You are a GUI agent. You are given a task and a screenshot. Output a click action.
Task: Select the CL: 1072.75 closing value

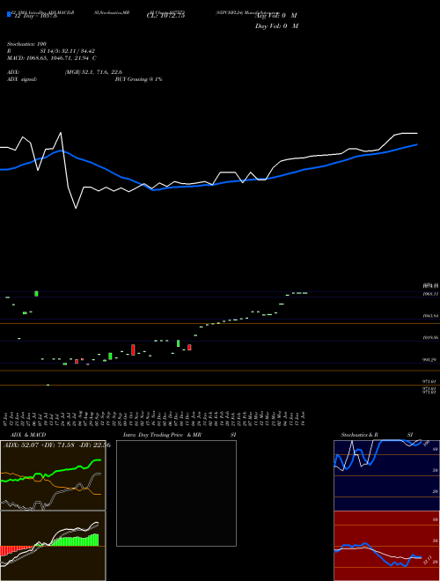pos(166,16)
